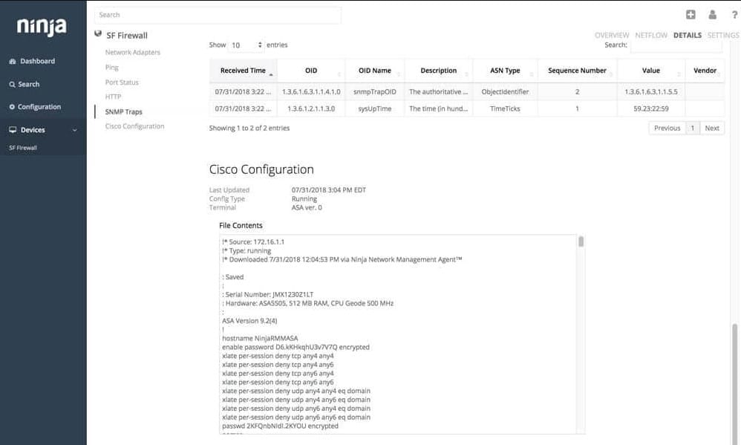Click 'The time (in hund...' description cell
The width and height of the screenshot is (741, 445).
(x=438, y=108)
